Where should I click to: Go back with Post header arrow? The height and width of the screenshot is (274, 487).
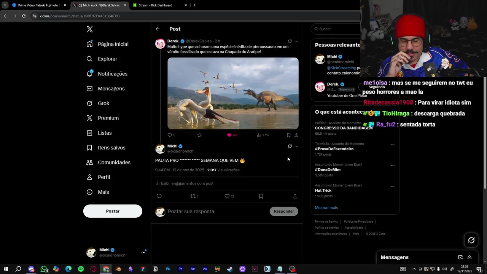(158, 29)
